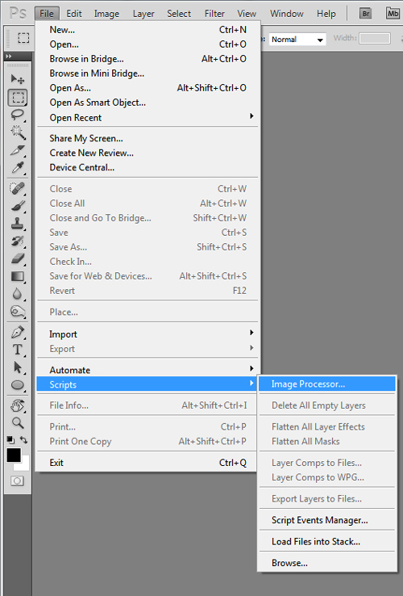Choose New... from File menu

(147, 30)
